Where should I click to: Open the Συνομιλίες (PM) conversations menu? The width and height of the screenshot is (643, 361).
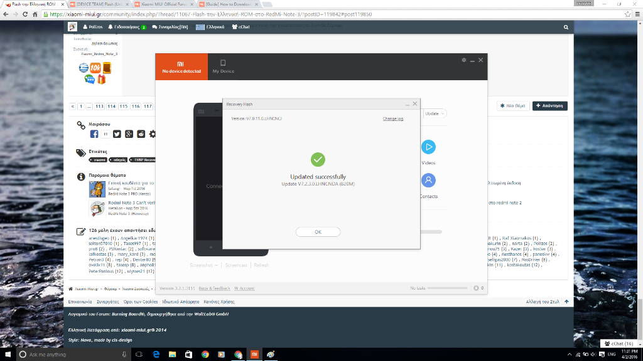[170, 27]
